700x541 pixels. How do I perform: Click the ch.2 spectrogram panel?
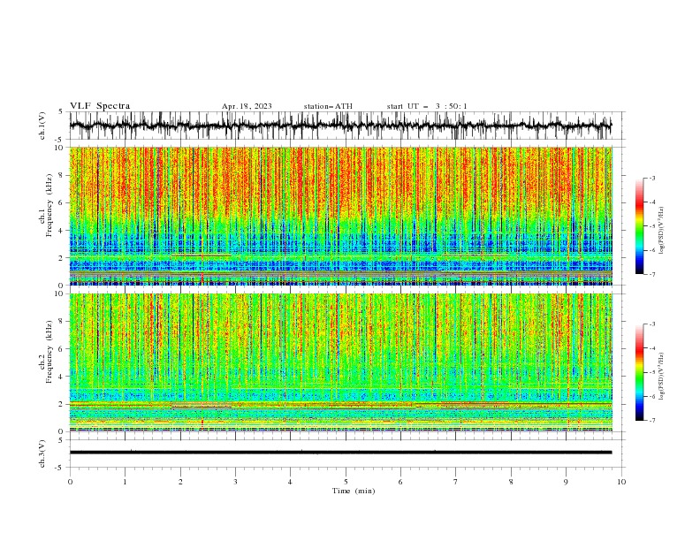pyautogui.click(x=340, y=362)
